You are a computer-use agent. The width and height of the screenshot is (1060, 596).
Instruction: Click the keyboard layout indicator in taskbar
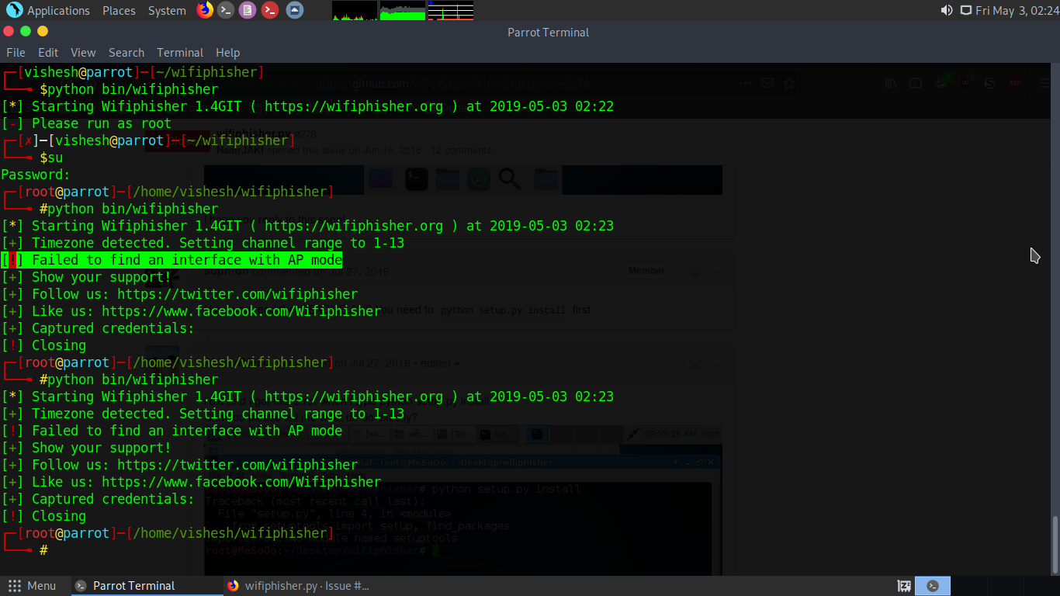(x=903, y=585)
